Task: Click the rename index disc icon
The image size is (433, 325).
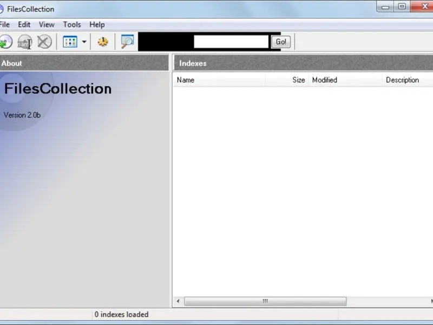Action: [x=25, y=42]
